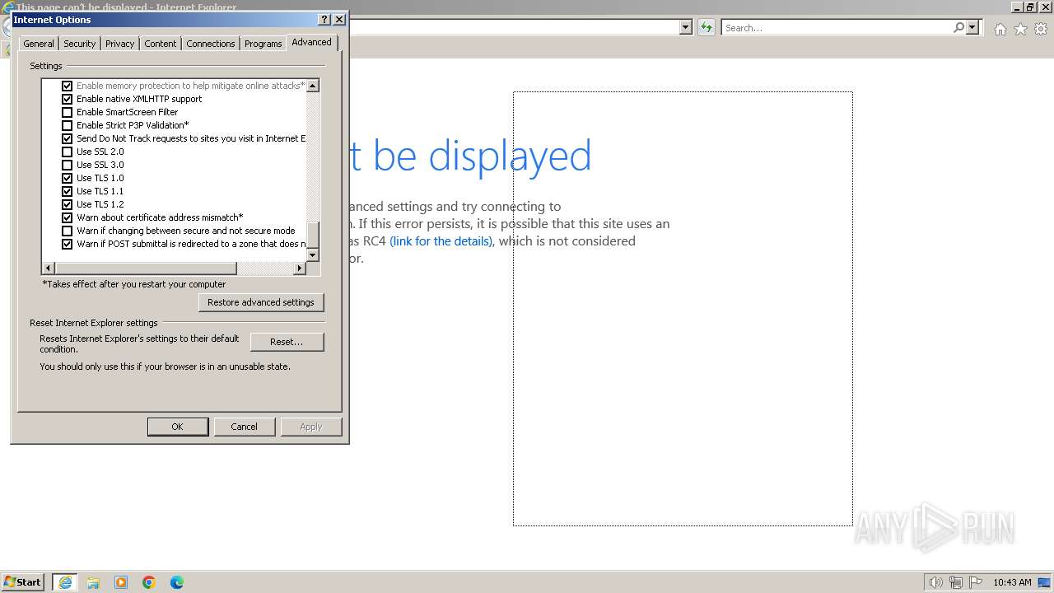This screenshot has height=593, width=1054.
Task: Click the taskbar clock 10:43 AM
Action: click(x=1012, y=581)
